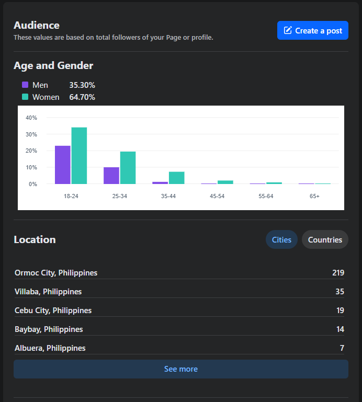Click the Women bar for ages 35-44
The height and width of the screenshot is (402, 362).
tap(176, 178)
